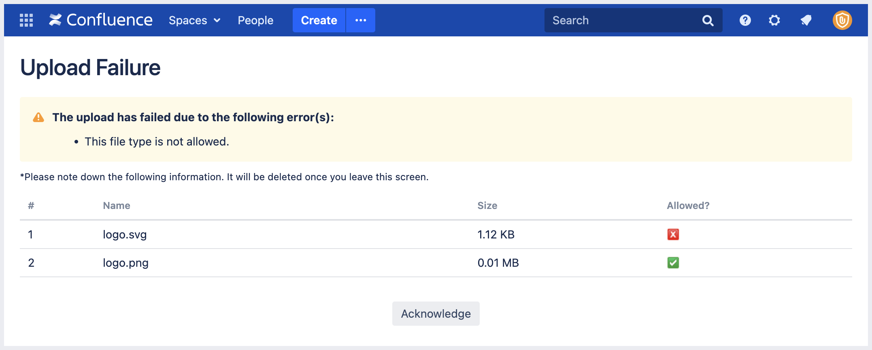This screenshot has width=872, height=350.
Task: Click the search magnifier icon
Action: tap(708, 20)
